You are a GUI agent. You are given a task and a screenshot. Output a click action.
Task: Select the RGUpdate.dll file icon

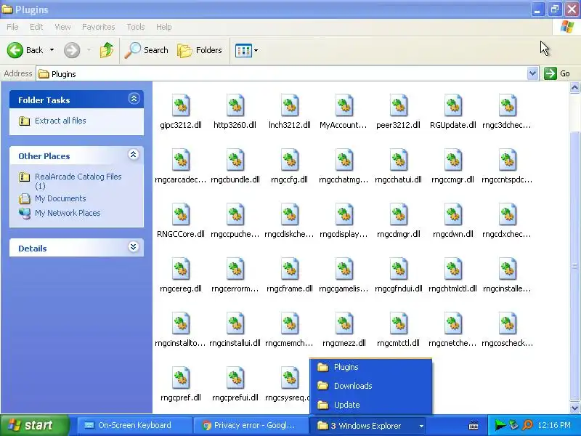click(453, 105)
